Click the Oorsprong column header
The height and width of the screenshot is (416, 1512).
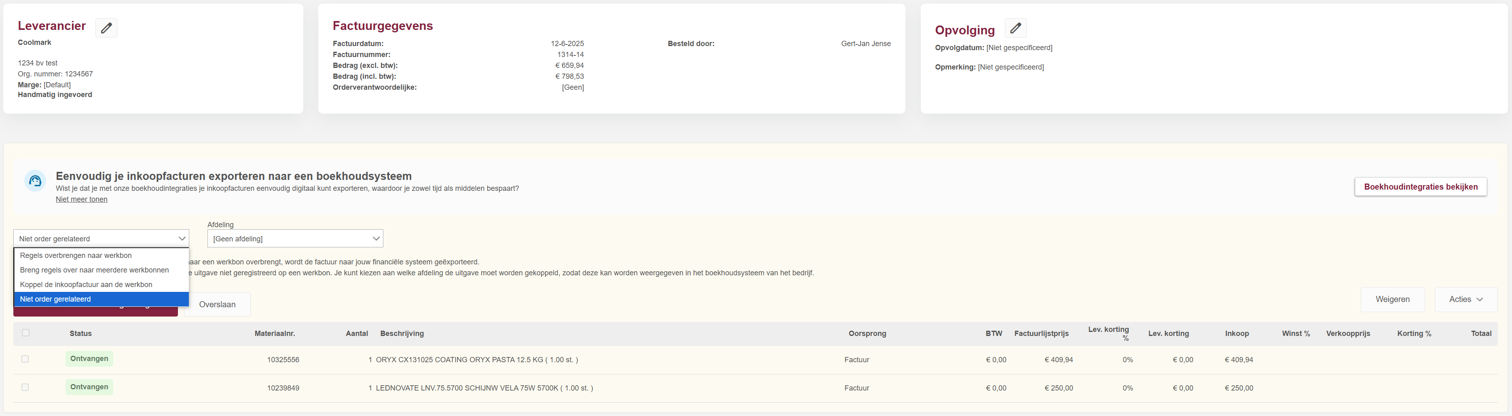(867, 333)
